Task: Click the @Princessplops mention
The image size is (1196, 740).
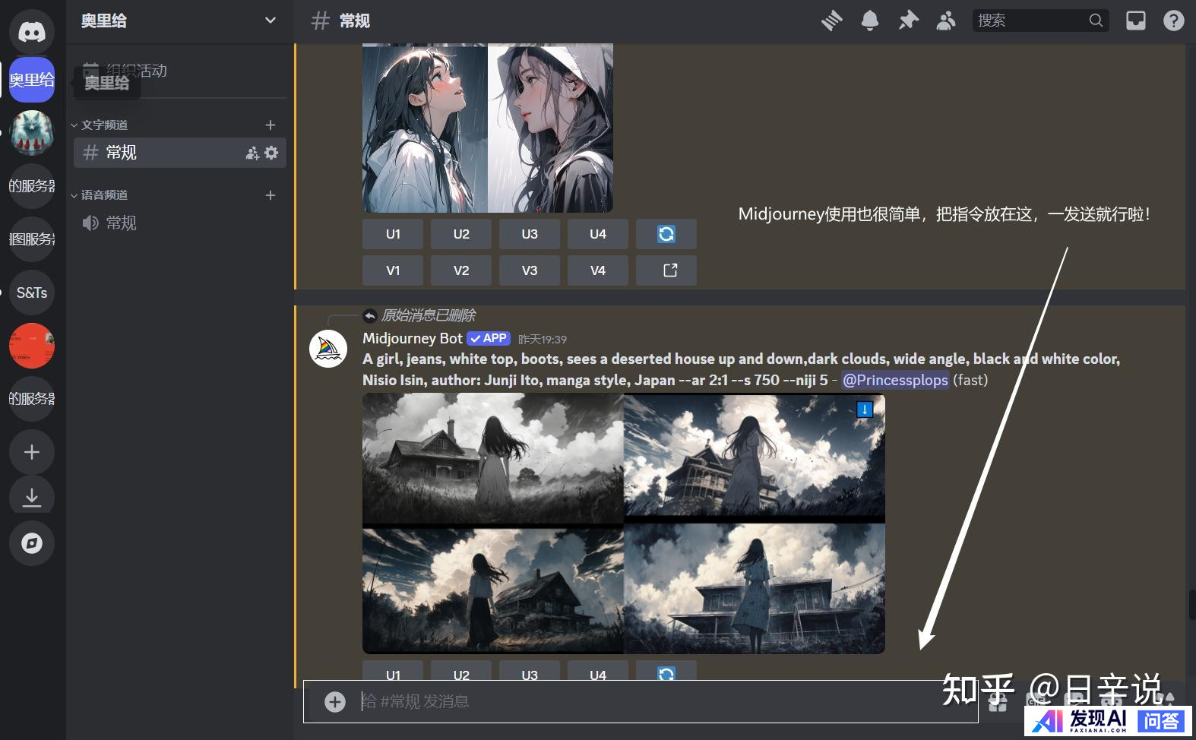Action: point(895,380)
